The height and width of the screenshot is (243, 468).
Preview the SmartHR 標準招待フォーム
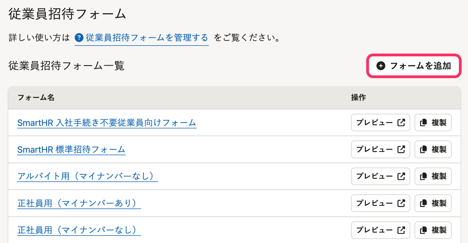[380, 149]
